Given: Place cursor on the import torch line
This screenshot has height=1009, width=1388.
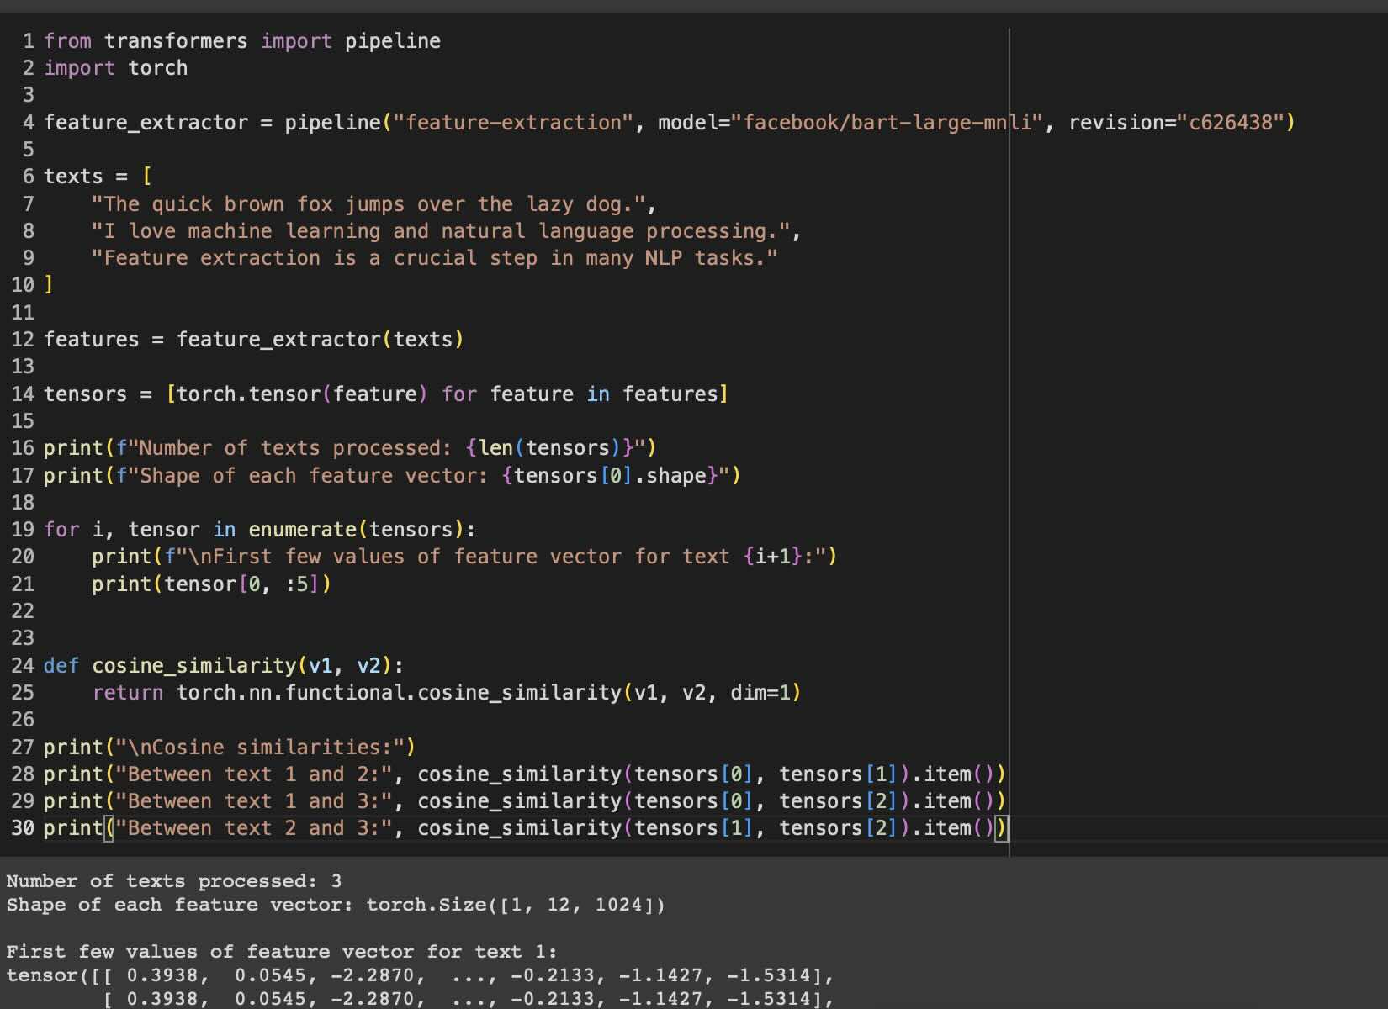Looking at the screenshot, I should [118, 68].
